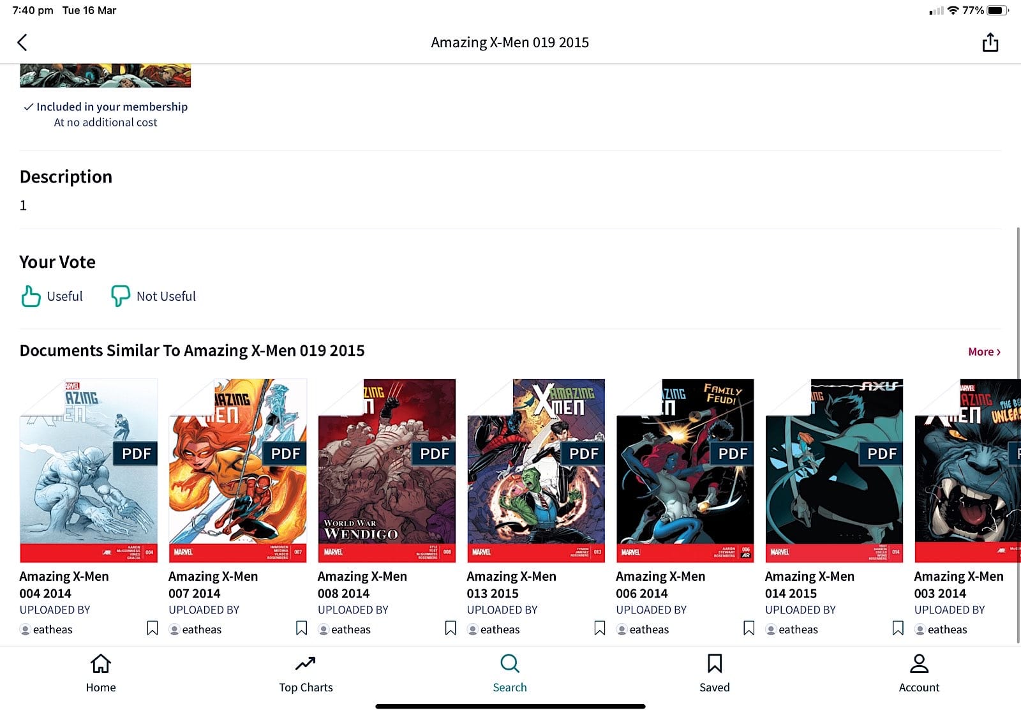
Task: Open the World War Wendigo cover thumbnail
Action: [x=387, y=471]
